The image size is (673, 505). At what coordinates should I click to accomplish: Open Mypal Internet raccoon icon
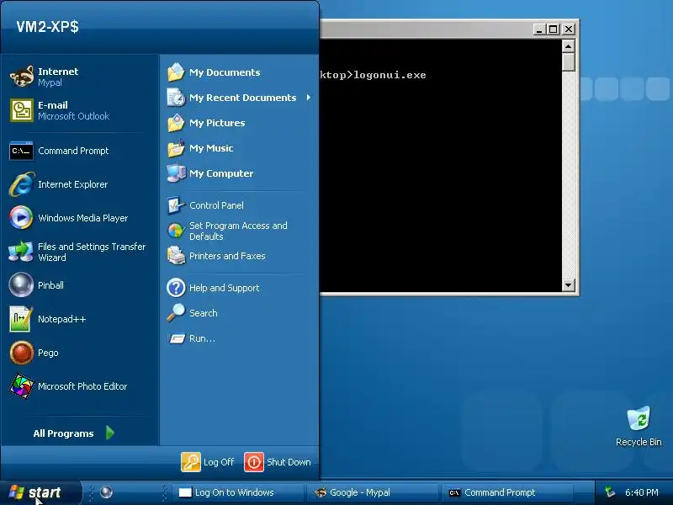22,77
